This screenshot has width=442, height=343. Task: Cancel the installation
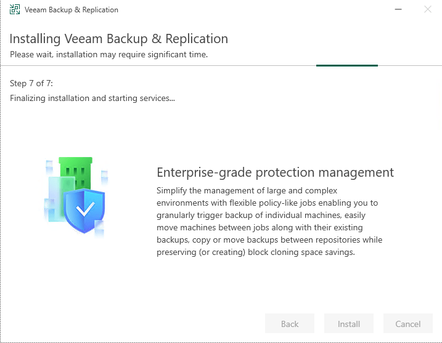point(407,324)
